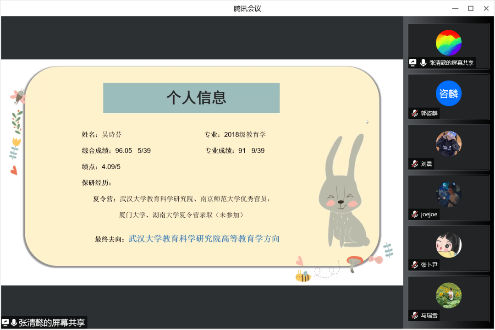Select 刘晨's profile avatar
The image size is (495, 330).
[x=448, y=143]
